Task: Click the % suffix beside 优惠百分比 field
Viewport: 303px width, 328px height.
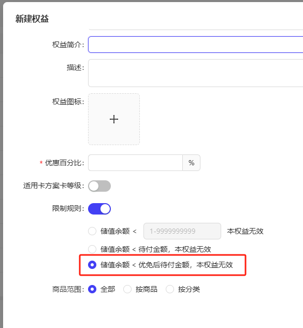Action: point(191,163)
